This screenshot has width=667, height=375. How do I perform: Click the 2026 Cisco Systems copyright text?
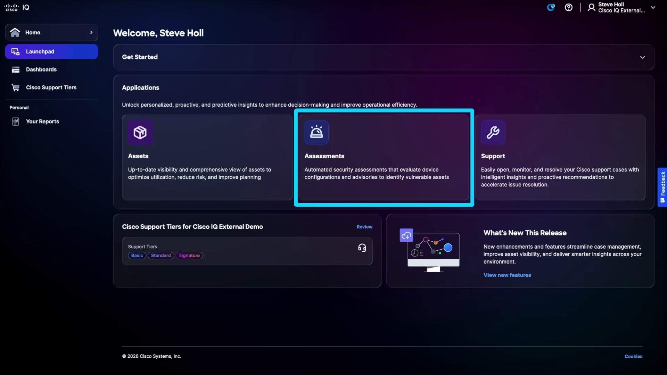[152, 356]
